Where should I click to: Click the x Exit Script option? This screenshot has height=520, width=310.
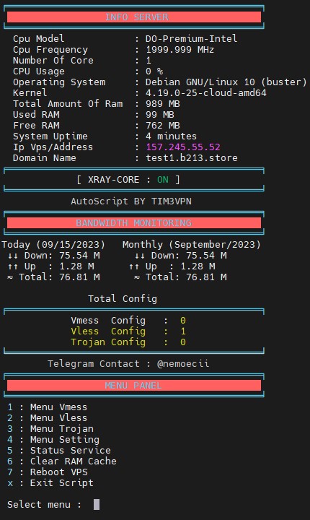(50, 483)
